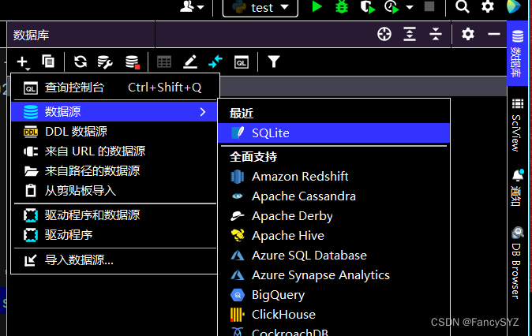The height and width of the screenshot is (336, 532).
Task: Select the 驱动程序 menu item
Action: pos(114,235)
